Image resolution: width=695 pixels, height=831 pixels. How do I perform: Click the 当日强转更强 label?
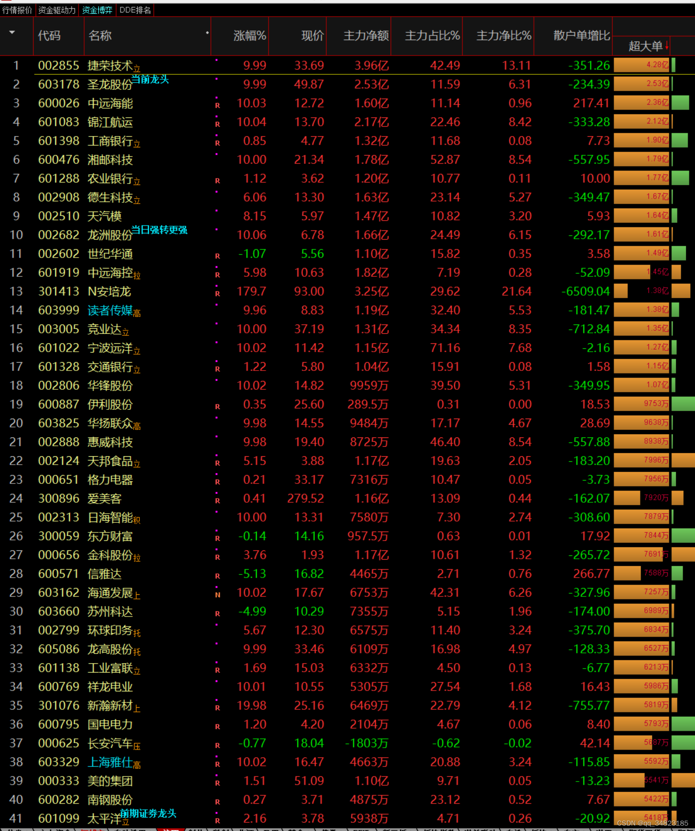(x=159, y=230)
